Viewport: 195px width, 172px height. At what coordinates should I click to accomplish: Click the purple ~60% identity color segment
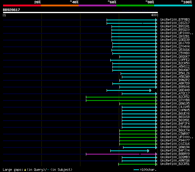(97, 5)
